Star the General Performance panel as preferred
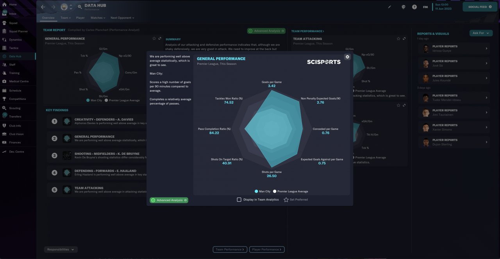This screenshot has width=500, height=259. (154, 39)
